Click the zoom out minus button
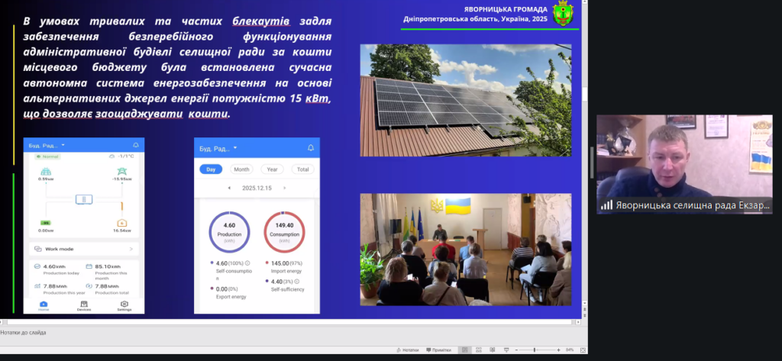Screen dimensions: 782x361 pyautogui.click(x=517, y=350)
